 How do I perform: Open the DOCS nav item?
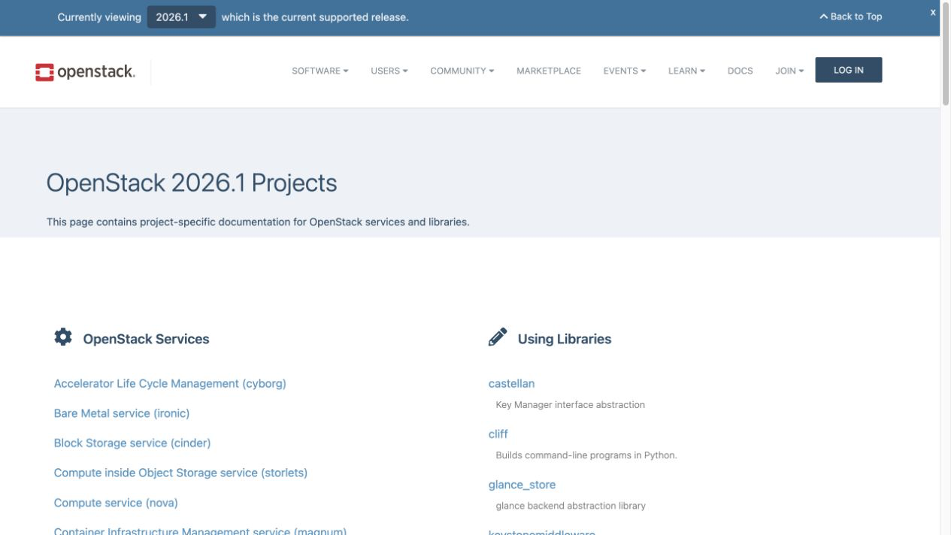(x=740, y=71)
